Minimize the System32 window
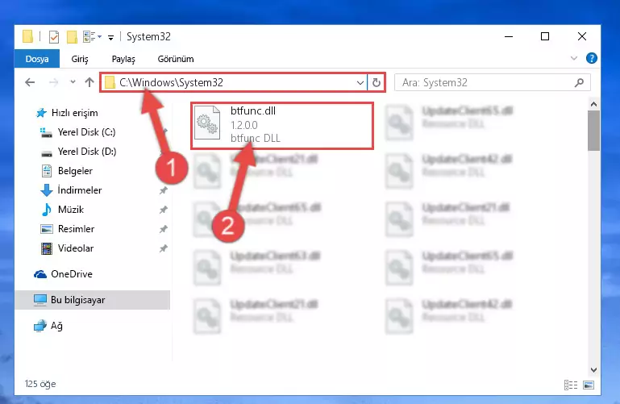The width and height of the screenshot is (620, 404). pos(509,36)
